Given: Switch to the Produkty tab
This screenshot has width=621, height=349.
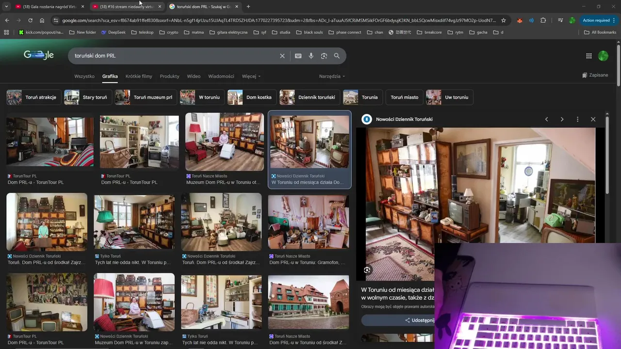Looking at the screenshot, I should 169,76.
